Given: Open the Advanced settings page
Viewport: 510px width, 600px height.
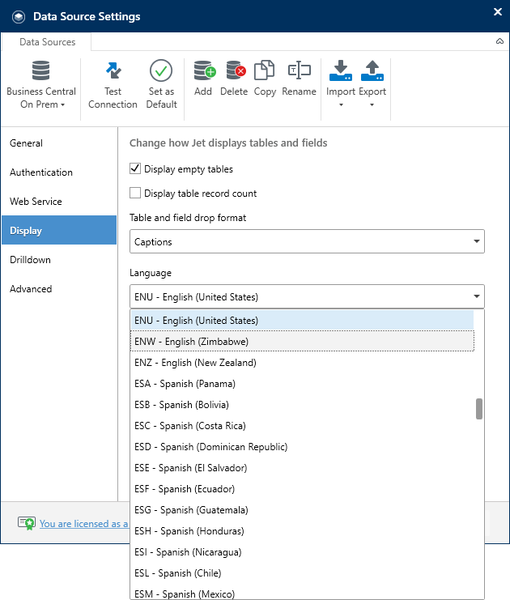Looking at the screenshot, I should pyautogui.click(x=59, y=289).
